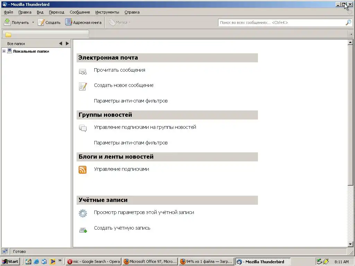The width and height of the screenshot is (355, 266).
Task: Click the Thunderbird icon in the title bar
Action: (x=5, y=4)
